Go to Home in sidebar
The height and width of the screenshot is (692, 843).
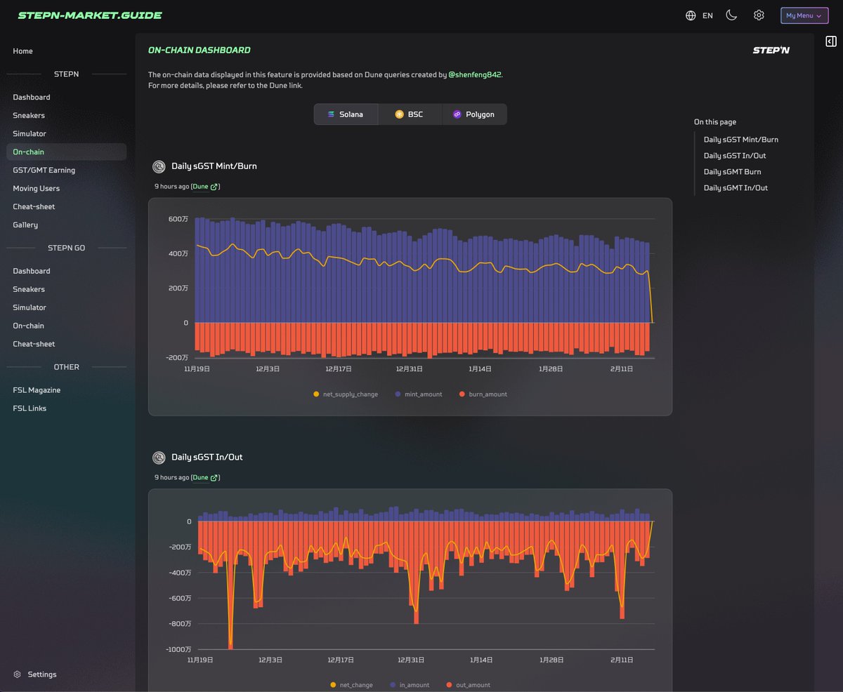coord(22,51)
